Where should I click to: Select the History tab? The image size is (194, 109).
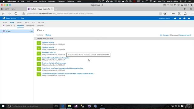[48, 35]
